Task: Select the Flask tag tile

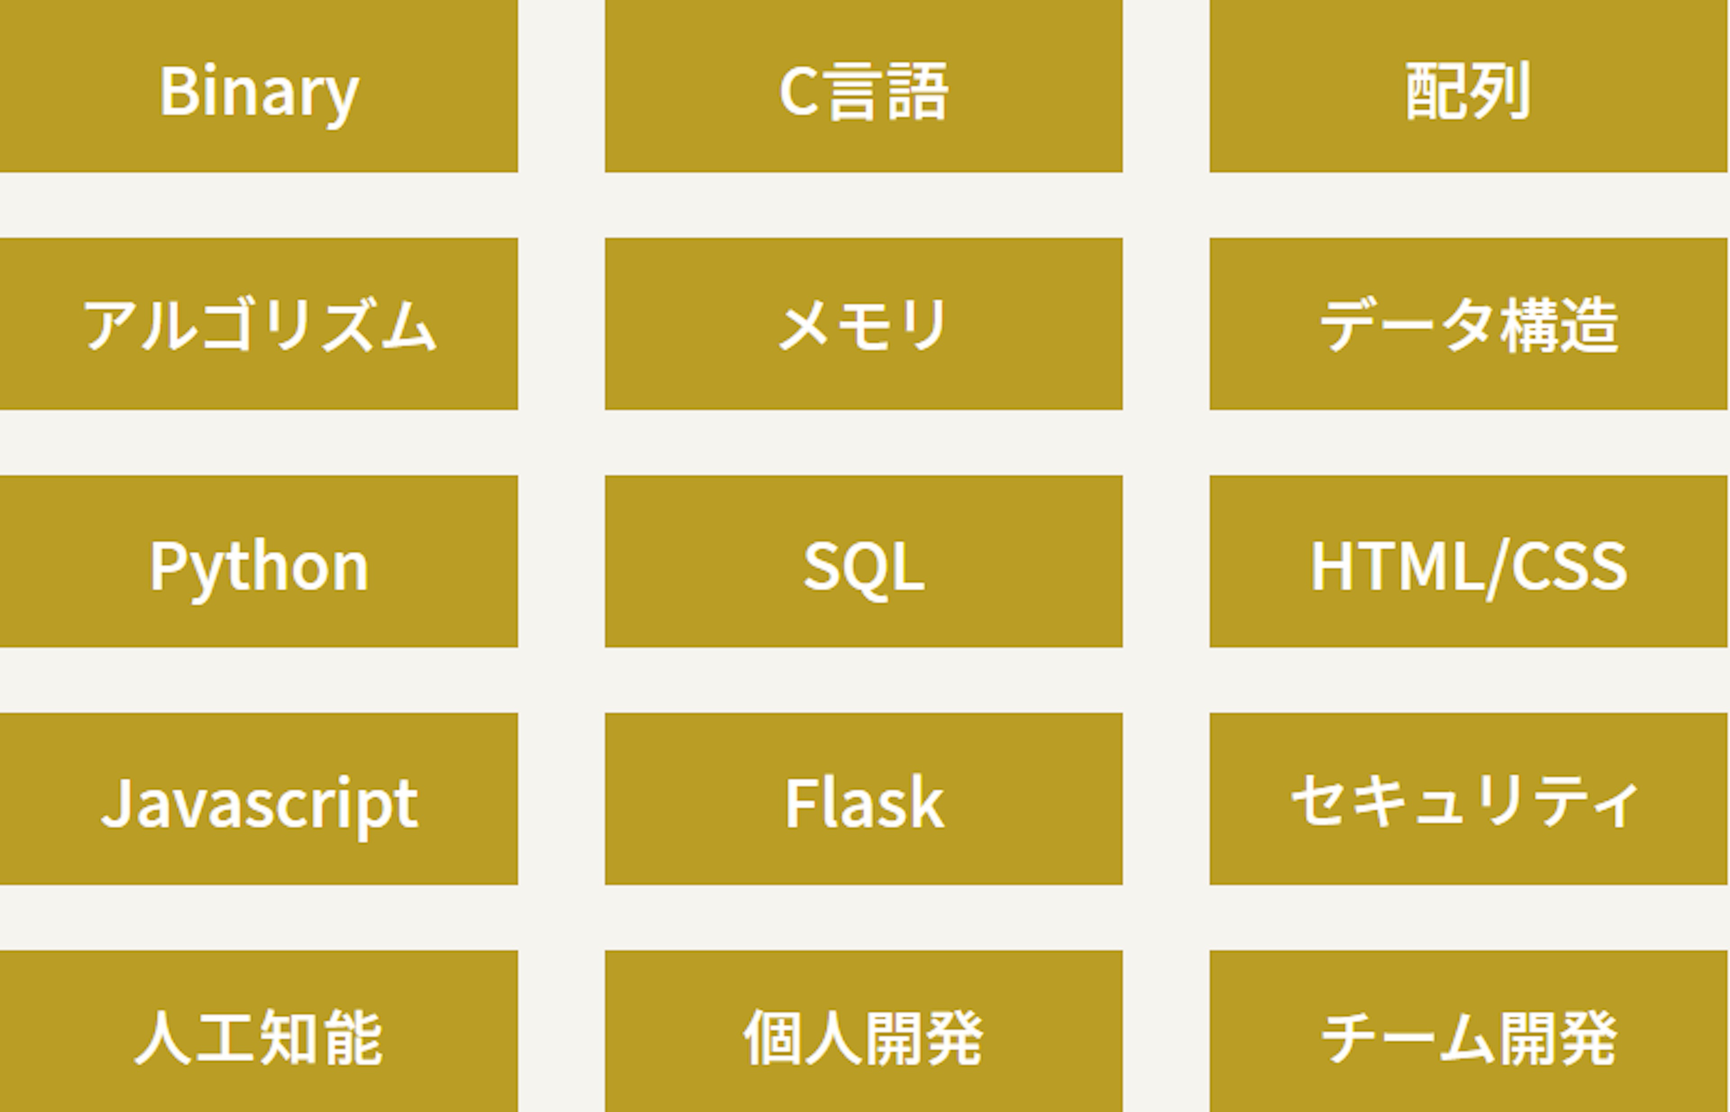Action: 863,799
